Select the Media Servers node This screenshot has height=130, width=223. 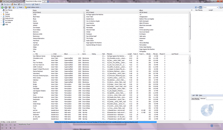9,18
